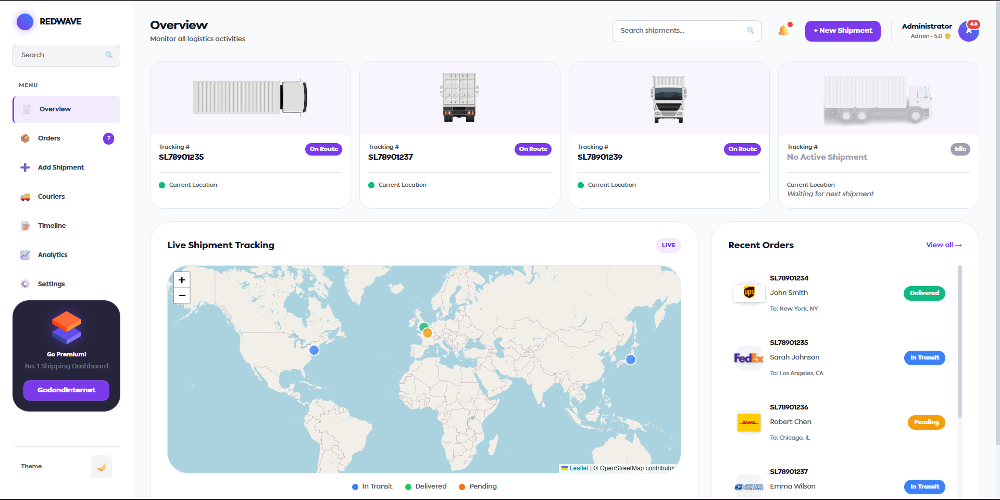Open the Leaflet attribution link
1000x500 pixels.
pos(578,468)
